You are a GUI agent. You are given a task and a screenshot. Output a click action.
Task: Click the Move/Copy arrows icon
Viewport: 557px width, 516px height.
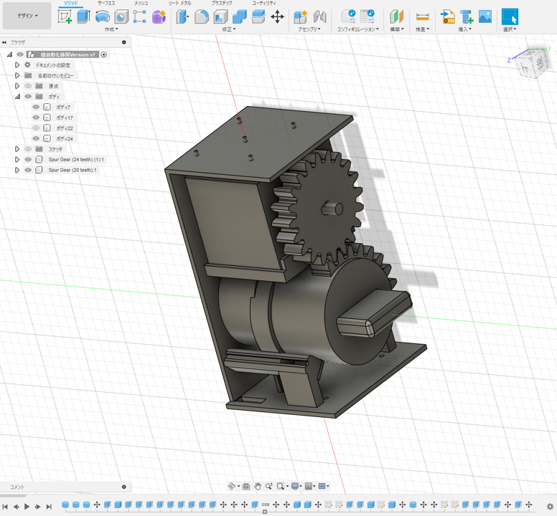pos(277,16)
